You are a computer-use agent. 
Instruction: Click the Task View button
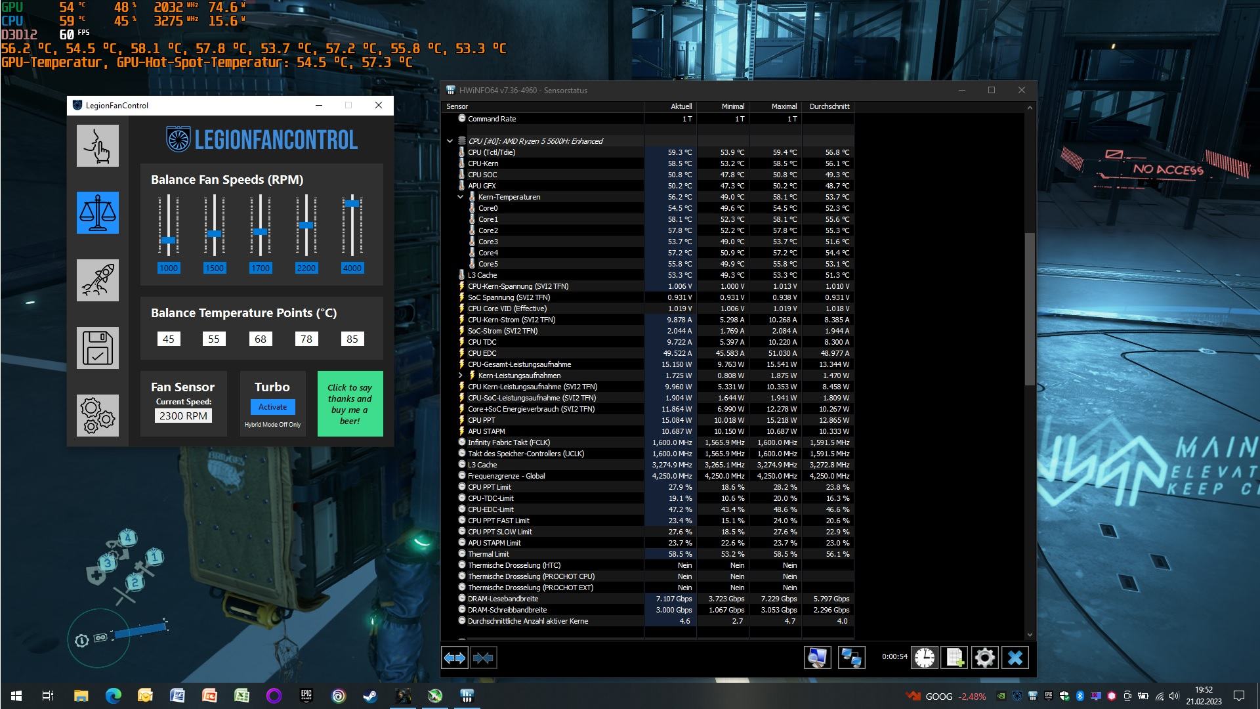(x=48, y=696)
